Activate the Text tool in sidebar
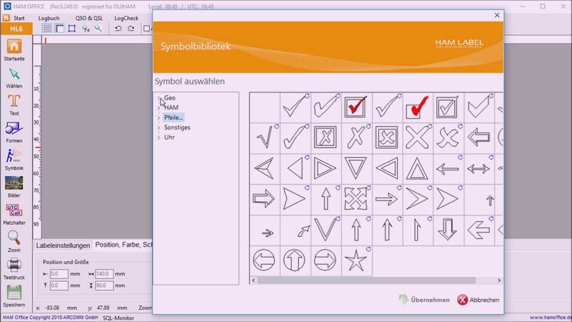The width and height of the screenshot is (572, 322). tap(14, 102)
